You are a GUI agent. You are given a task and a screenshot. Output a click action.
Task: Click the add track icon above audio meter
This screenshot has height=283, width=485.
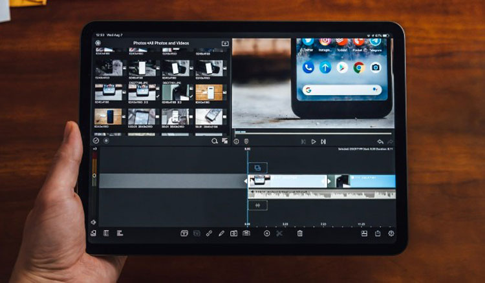click(x=94, y=149)
